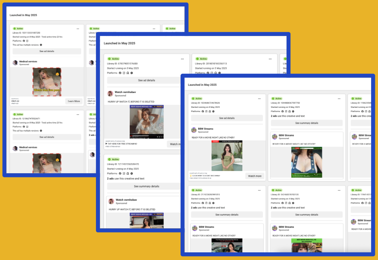The width and height of the screenshot is (378, 260).
Task: Open See summary details for ad 2174228392991015
Action: point(227,215)
